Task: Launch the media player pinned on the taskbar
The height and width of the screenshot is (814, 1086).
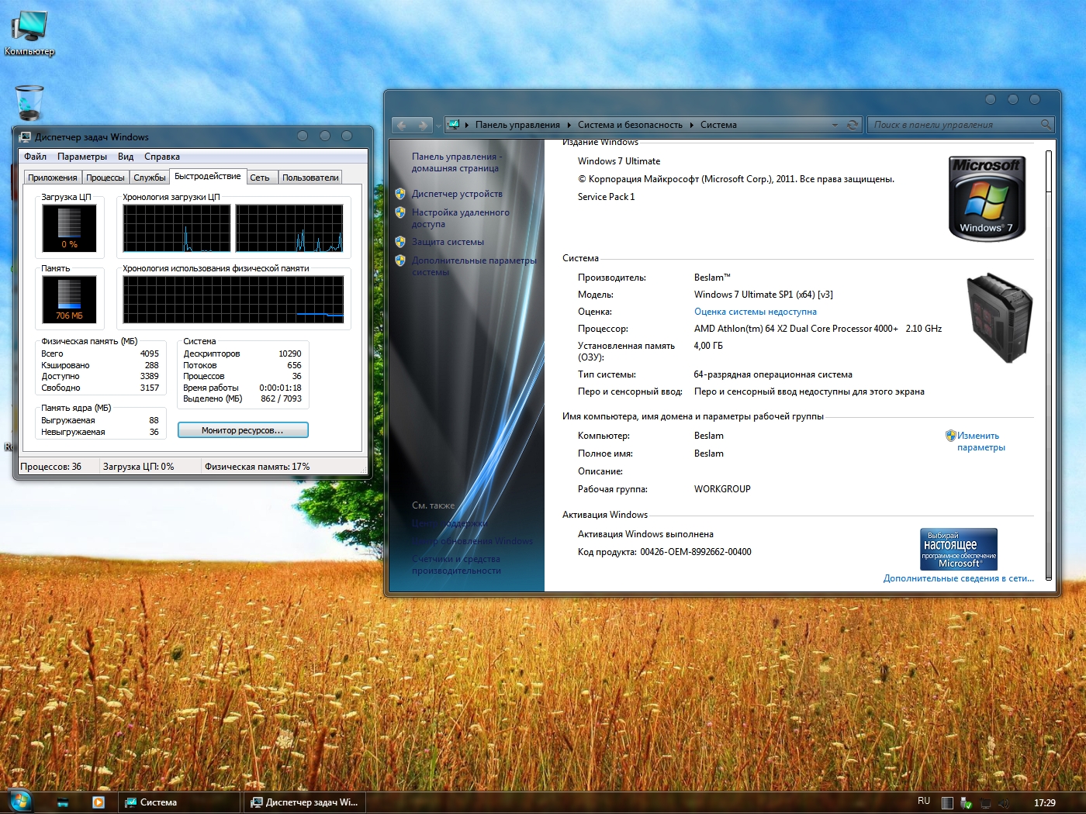Action: click(99, 802)
